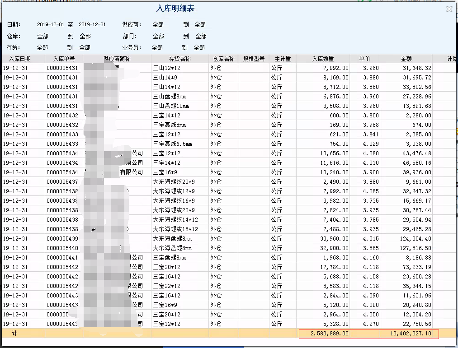Viewport: 458px width, 348px height.
Task: Click the quantity cell 32,900.00
Action: [x=334, y=248]
